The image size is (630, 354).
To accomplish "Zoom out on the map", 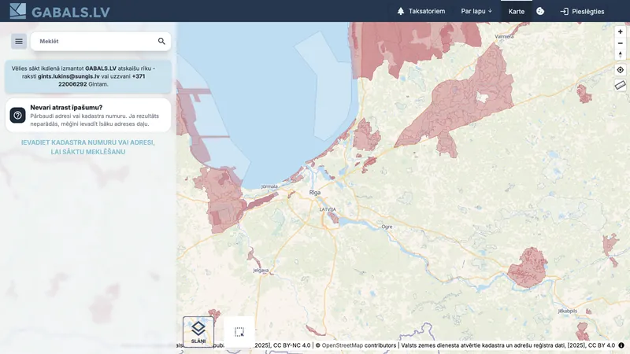I will (620, 43).
